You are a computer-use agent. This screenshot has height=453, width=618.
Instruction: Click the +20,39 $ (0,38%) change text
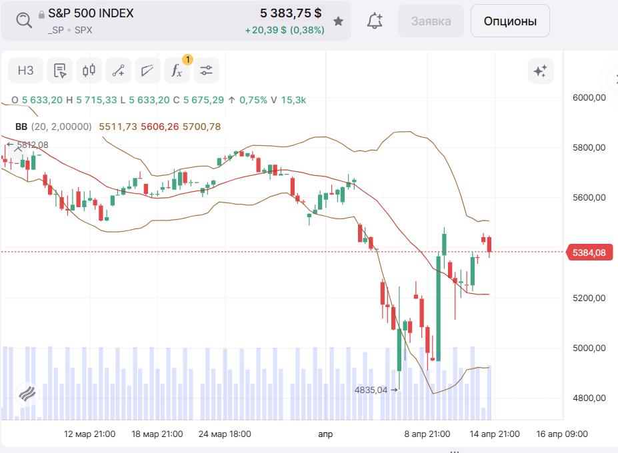click(x=285, y=31)
